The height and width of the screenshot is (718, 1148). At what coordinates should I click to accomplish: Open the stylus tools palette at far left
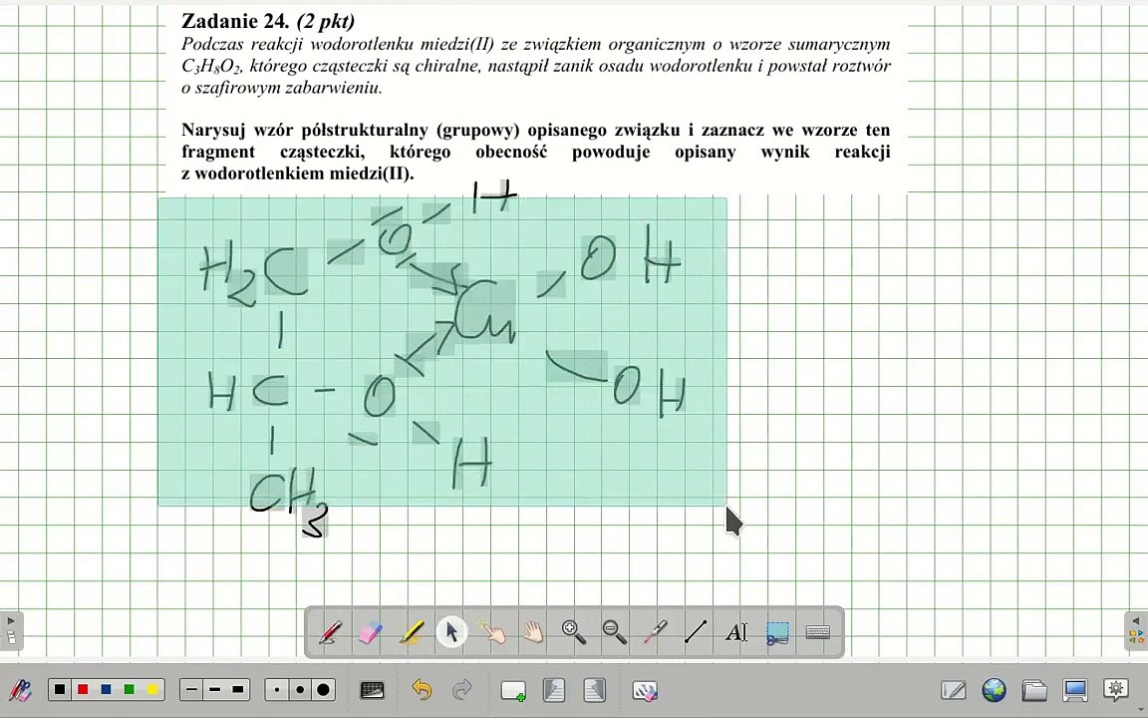point(20,689)
